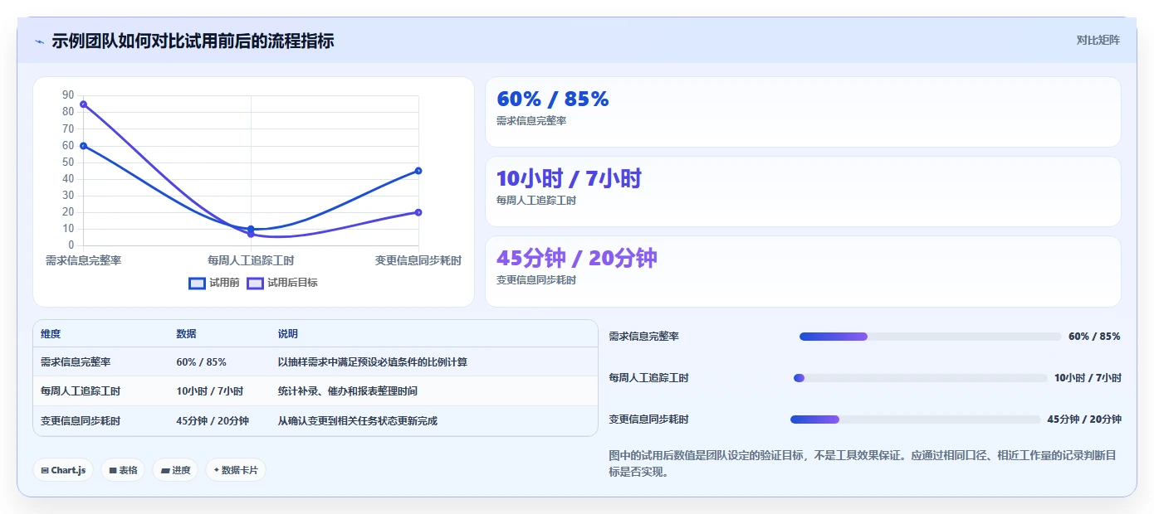Viewport: 1154px width, 514px height.
Task: Toggle the 试用前 legend swatch
Action: click(x=198, y=283)
